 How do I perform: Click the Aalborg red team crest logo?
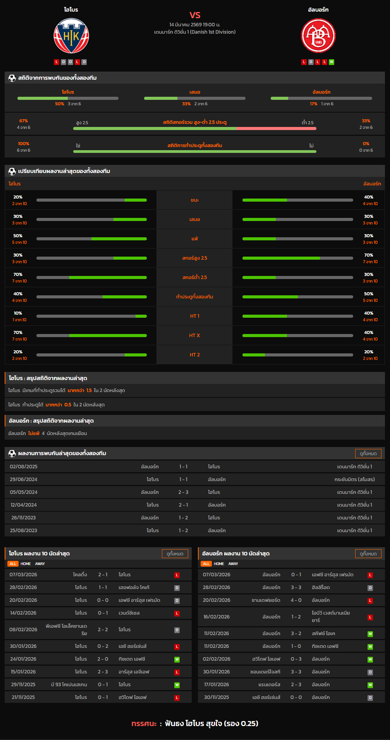click(318, 36)
